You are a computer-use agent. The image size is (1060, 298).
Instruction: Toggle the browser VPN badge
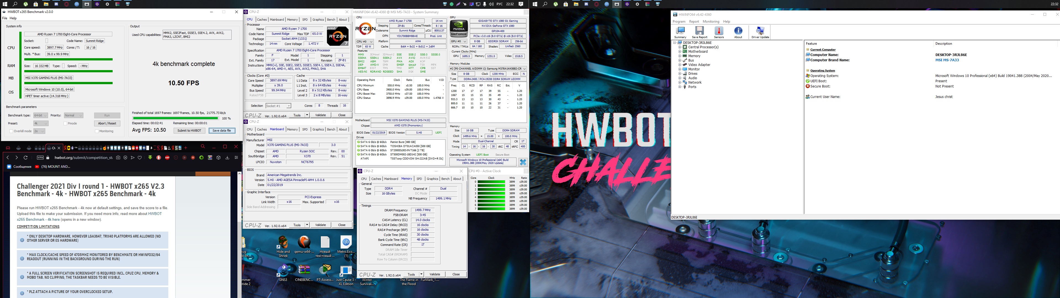point(40,158)
